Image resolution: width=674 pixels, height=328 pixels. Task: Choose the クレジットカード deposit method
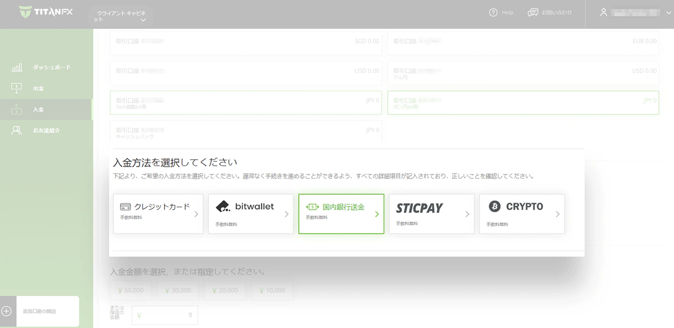coord(158,214)
